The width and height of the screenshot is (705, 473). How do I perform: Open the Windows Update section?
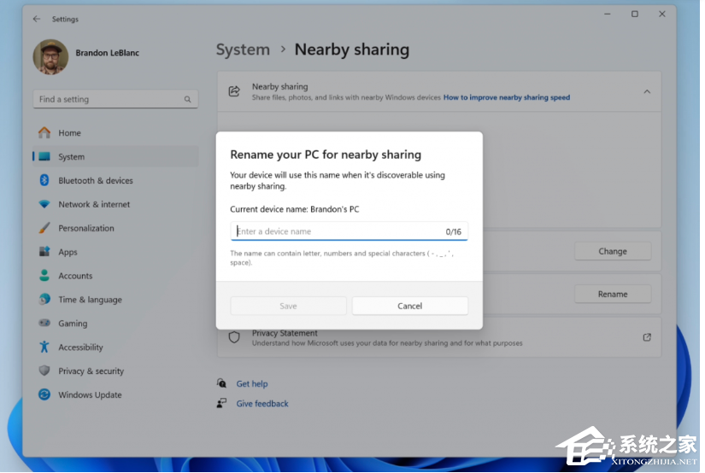90,395
